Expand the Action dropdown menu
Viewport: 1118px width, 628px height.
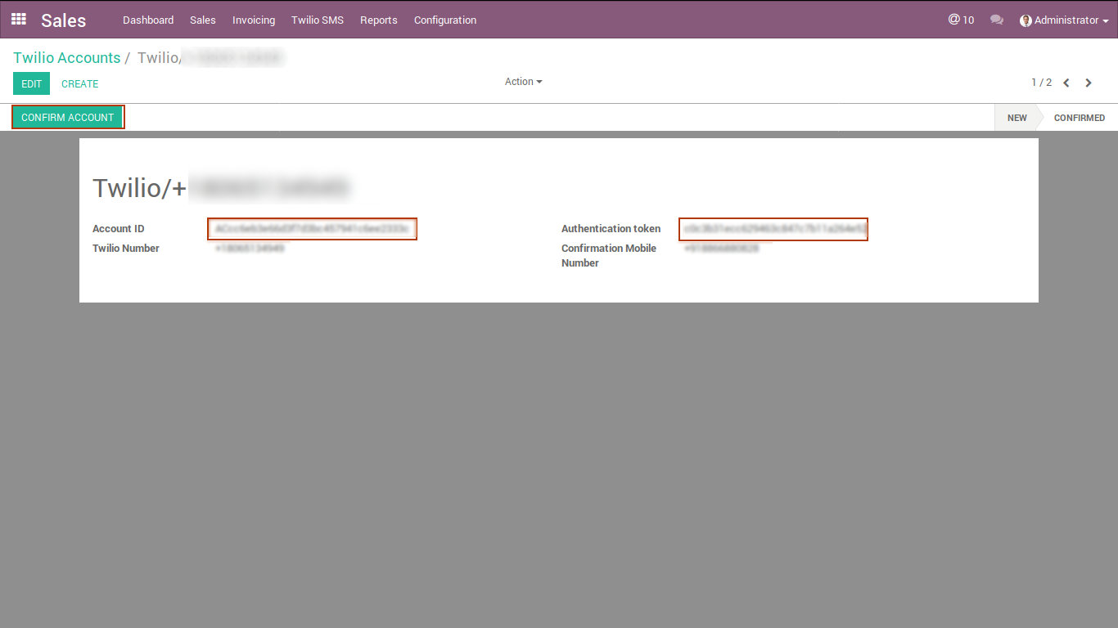pyautogui.click(x=523, y=82)
